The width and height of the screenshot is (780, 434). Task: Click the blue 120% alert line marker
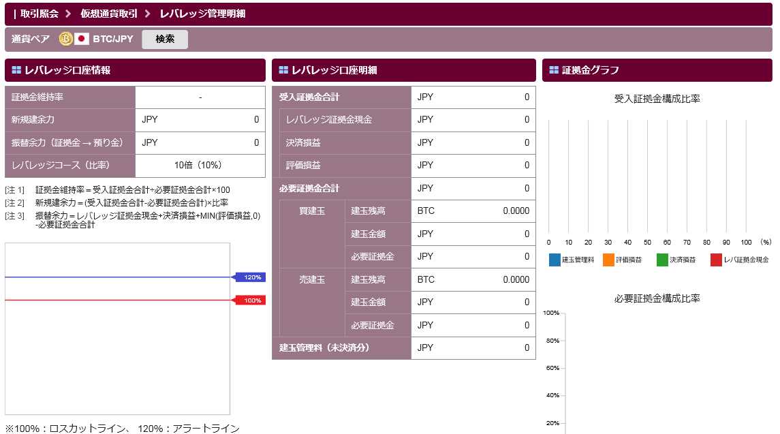click(x=250, y=277)
